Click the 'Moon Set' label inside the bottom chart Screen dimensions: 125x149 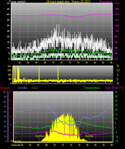[x=16, y=141]
